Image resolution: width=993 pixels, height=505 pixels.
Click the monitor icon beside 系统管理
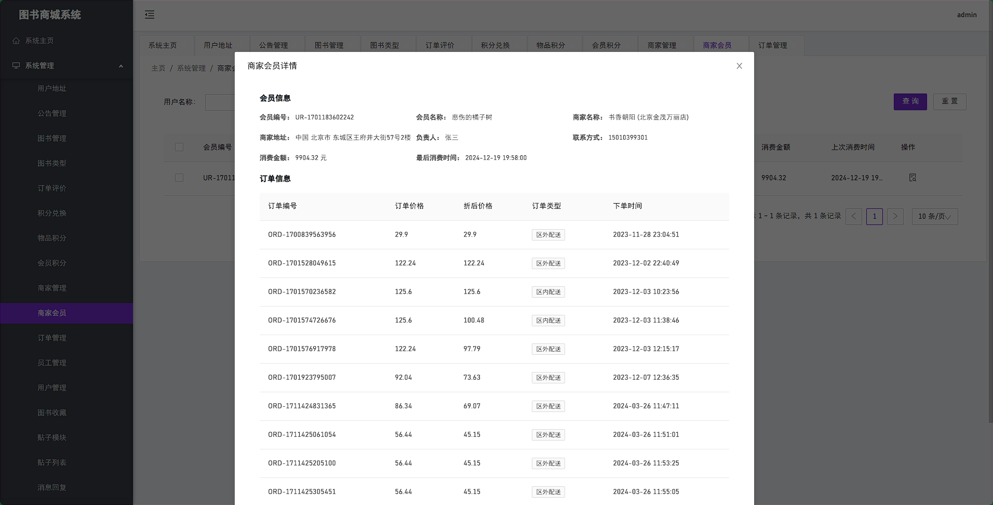[x=15, y=65]
